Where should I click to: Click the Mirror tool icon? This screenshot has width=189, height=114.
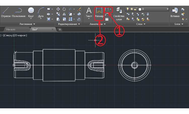[64, 14]
